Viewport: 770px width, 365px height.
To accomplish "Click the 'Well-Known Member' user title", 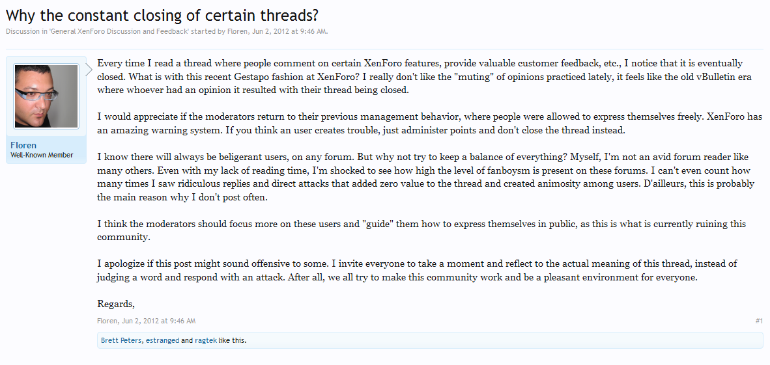I will [42, 155].
